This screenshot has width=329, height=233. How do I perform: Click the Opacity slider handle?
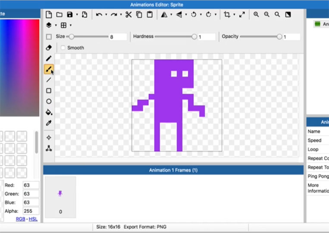pos(279,37)
